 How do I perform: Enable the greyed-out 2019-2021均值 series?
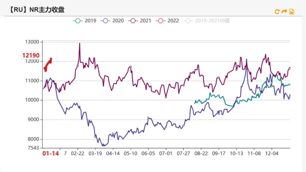(206, 21)
